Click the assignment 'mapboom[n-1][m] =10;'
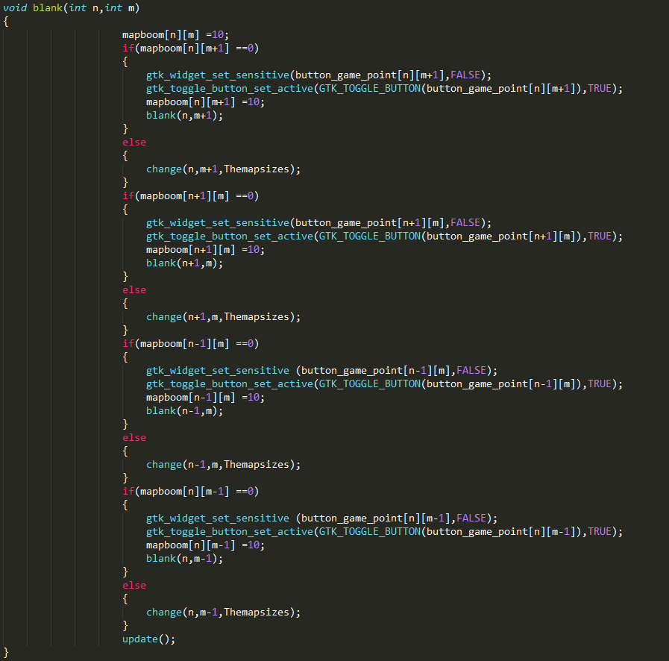 pyautogui.click(x=205, y=398)
